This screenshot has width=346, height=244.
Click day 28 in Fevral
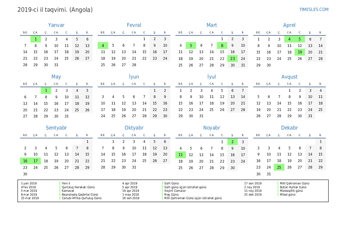[x=134, y=65]
